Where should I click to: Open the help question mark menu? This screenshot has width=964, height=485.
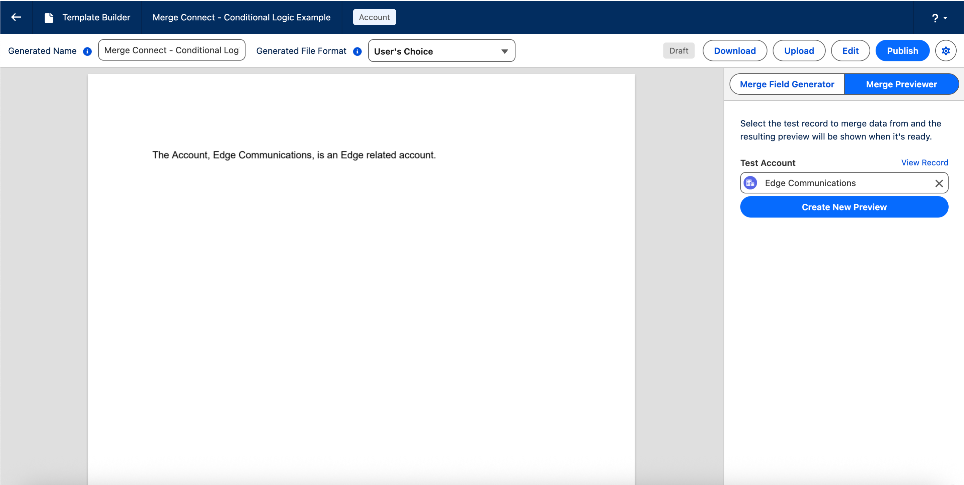(935, 18)
